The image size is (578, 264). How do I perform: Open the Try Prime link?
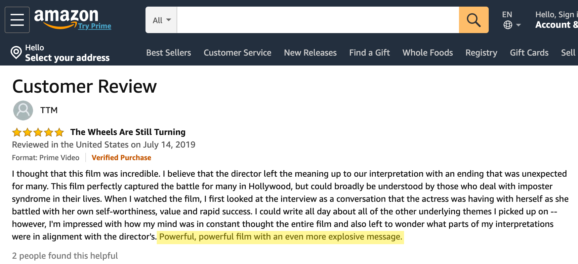click(x=95, y=26)
